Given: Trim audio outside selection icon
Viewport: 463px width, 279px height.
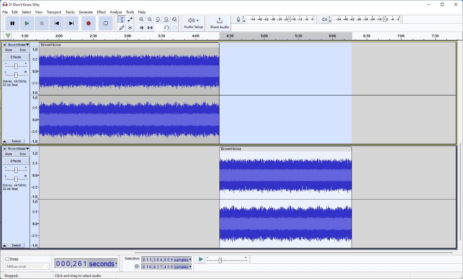Looking at the screenshot, I should pyautogui.click(x=141, y=27).
